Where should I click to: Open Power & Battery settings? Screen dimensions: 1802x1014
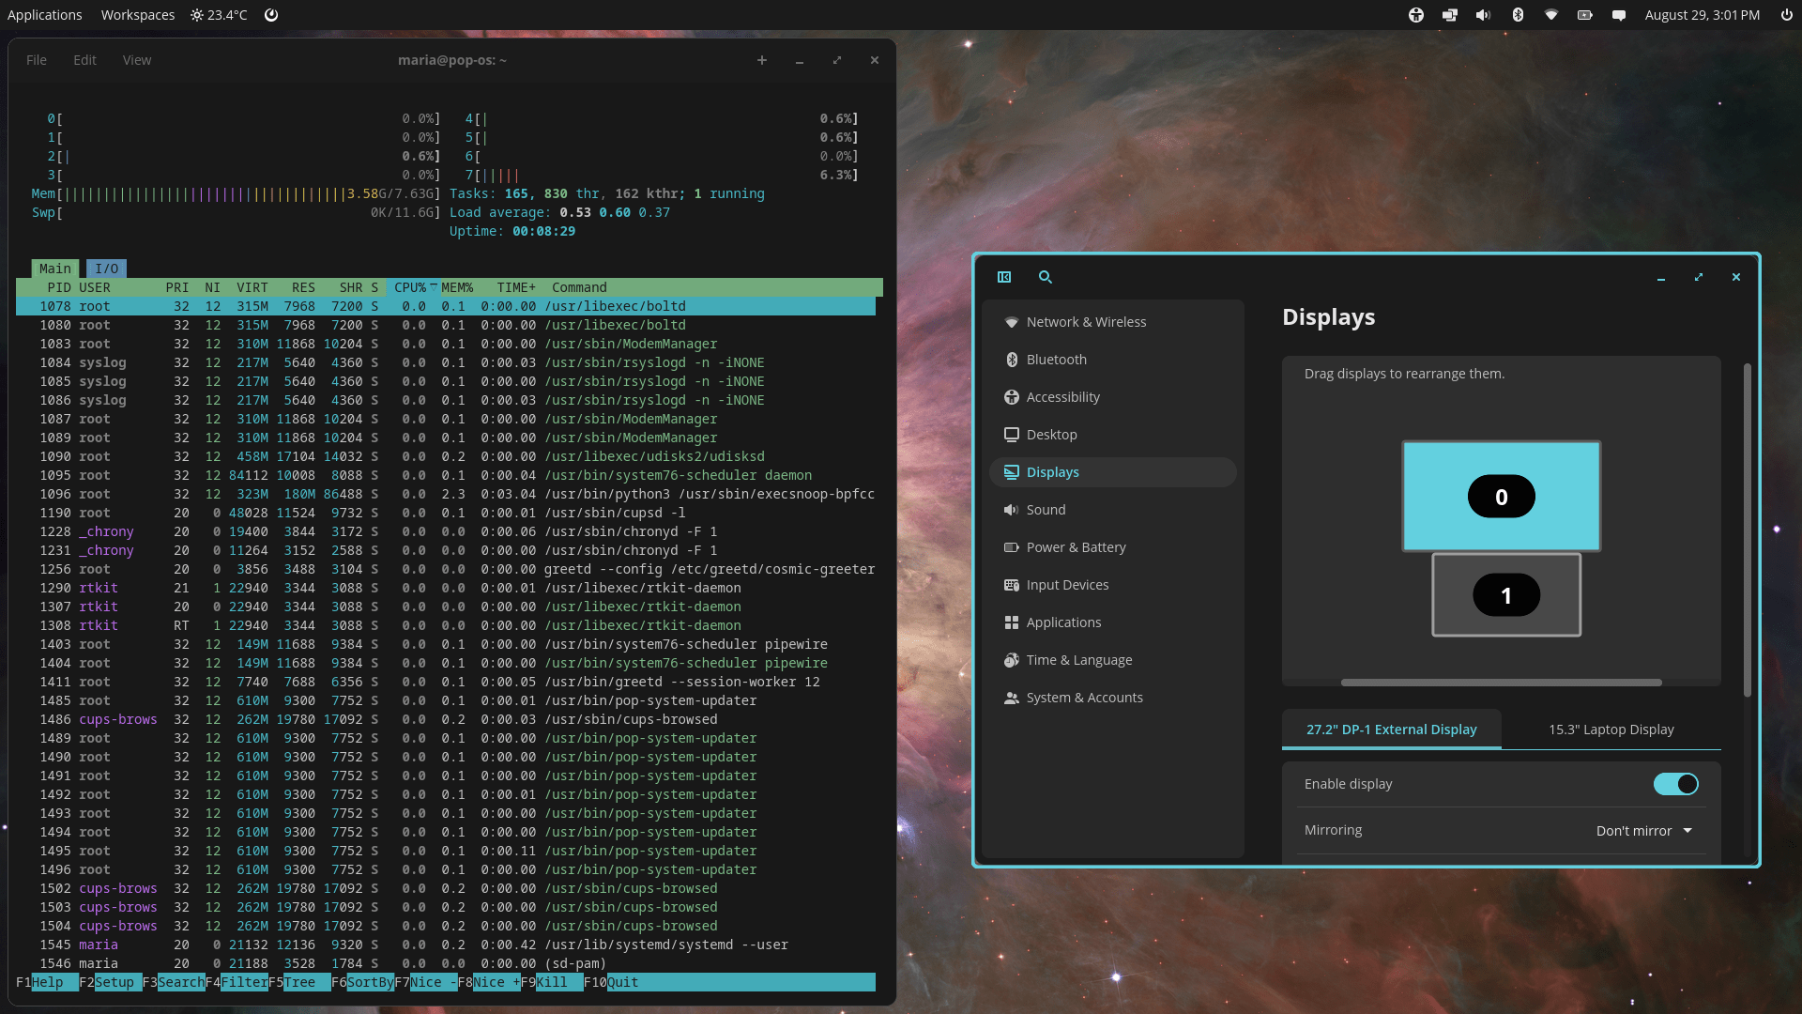tap(1076, 547)
